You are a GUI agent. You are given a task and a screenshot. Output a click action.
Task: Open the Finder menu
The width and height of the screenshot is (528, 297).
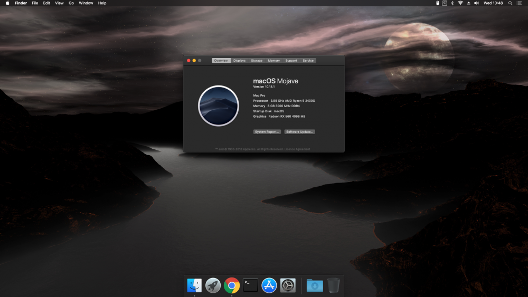pos(21,3)
